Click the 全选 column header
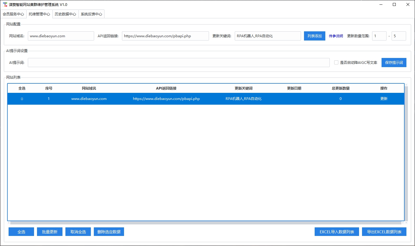This screenshot has width=415, height=246. tap(22, 88)
